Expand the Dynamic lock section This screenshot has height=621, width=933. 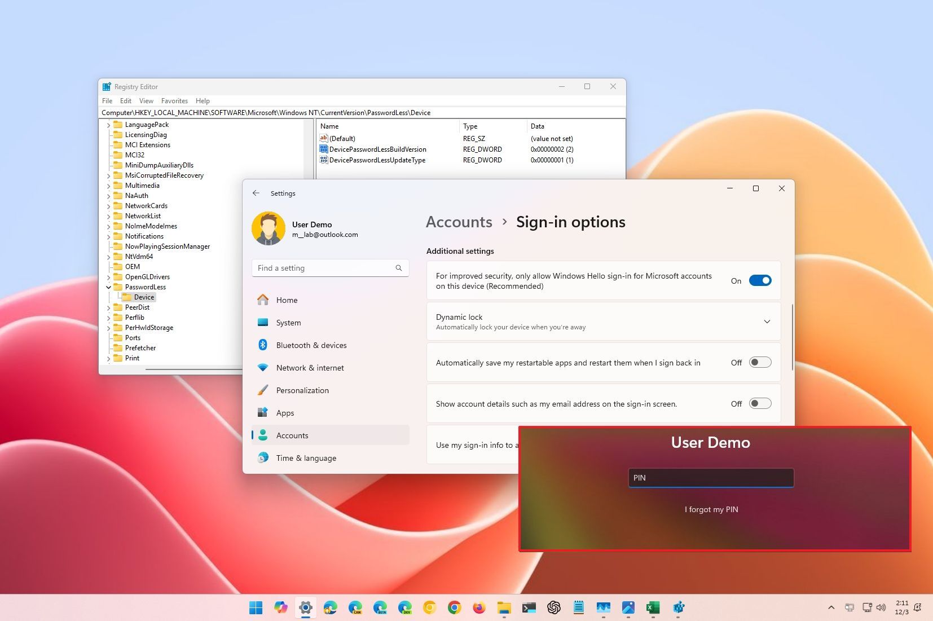(767, 321)
